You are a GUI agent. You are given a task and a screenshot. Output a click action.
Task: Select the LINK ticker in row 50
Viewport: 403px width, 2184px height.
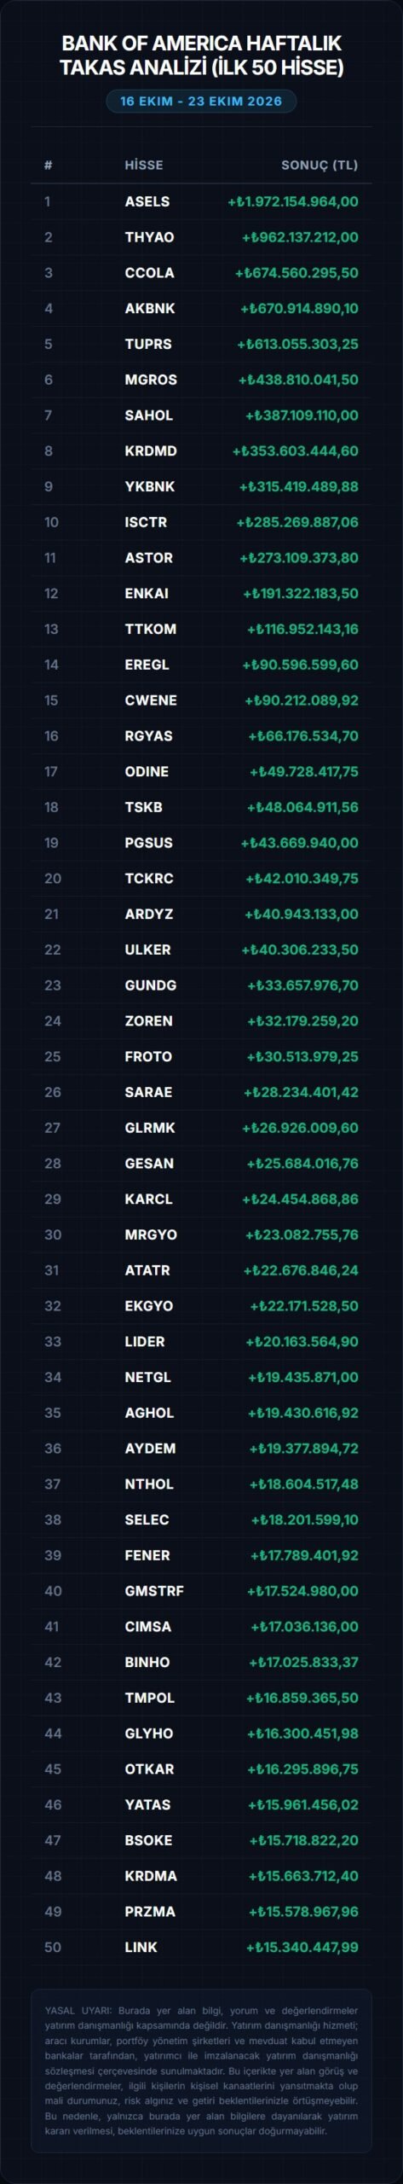coord(141,1948)
